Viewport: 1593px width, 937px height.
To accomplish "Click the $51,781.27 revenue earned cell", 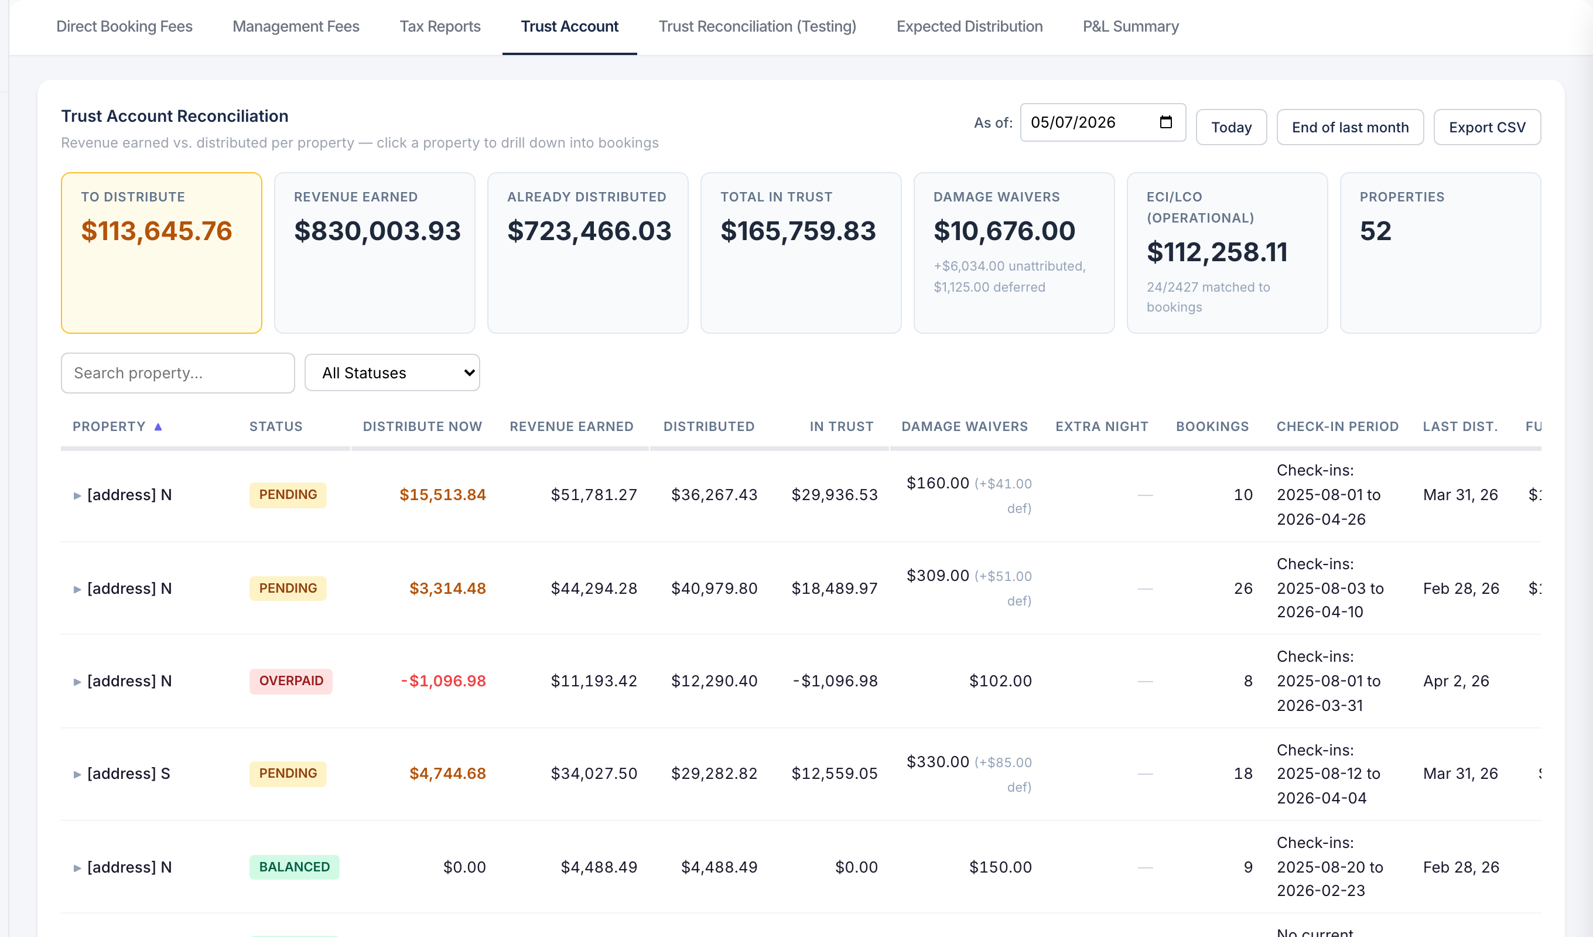I will pyautogui.click(x=594, y=495).
